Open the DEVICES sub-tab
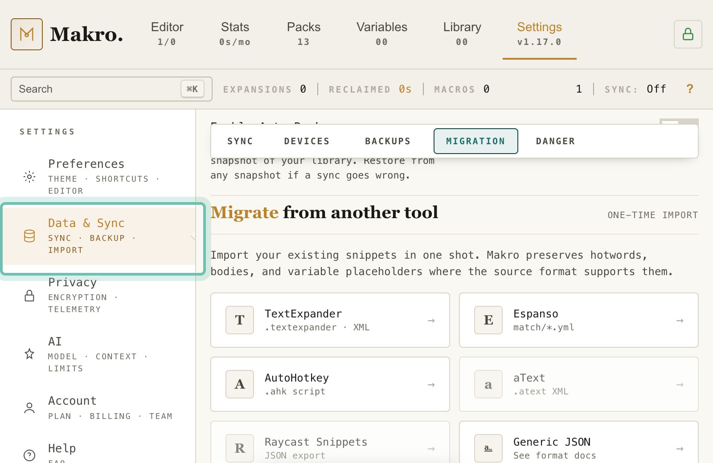 pos(307,141)
